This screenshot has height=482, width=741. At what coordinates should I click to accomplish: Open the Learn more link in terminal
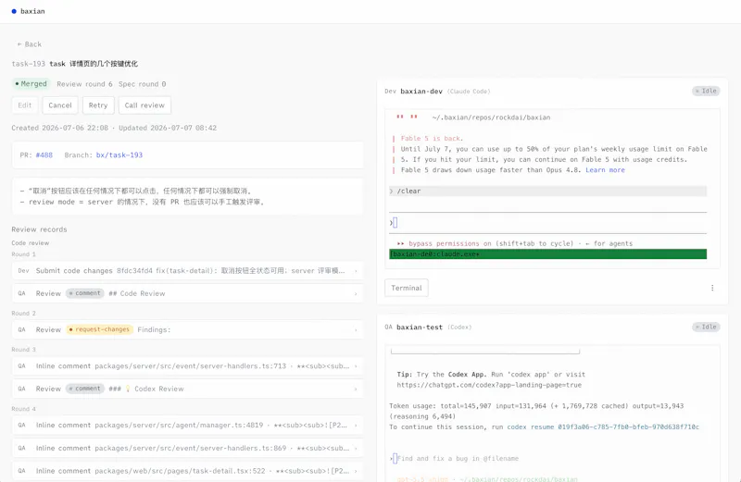[605, 170]
